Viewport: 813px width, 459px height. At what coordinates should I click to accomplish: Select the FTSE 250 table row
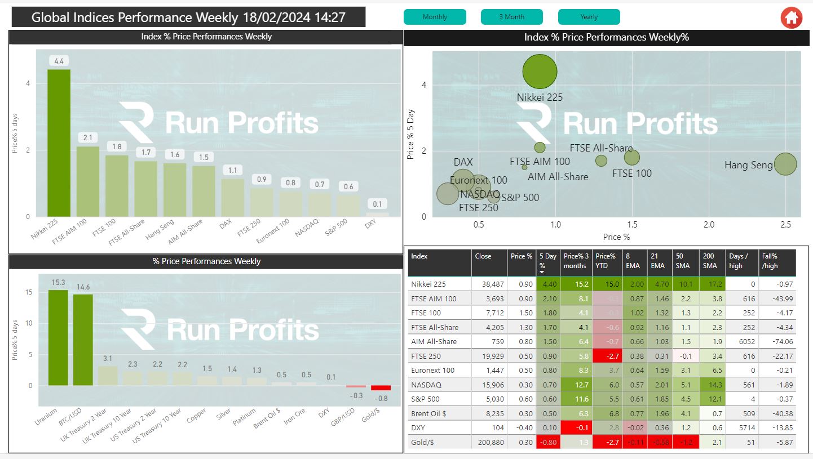(433, 356)
